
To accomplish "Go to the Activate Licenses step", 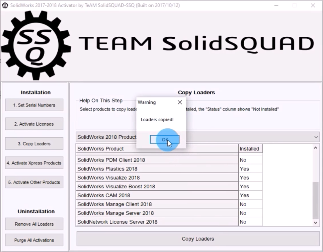I will [x=34, y=124].
